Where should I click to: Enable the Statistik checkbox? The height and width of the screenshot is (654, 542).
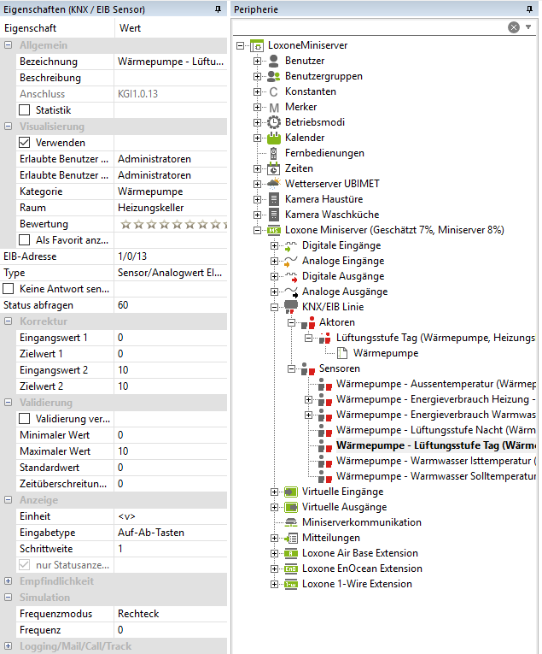(x=25, y=110)
